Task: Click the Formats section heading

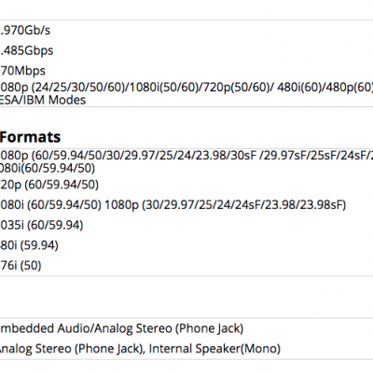Action: pos(31,137)
